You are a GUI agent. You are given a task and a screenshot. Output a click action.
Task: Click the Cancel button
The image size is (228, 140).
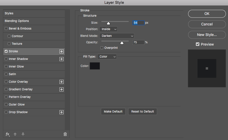tap(207, 24)
